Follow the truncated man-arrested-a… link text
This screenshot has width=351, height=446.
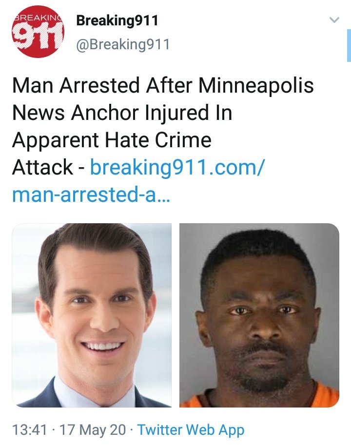pos(91,194)
